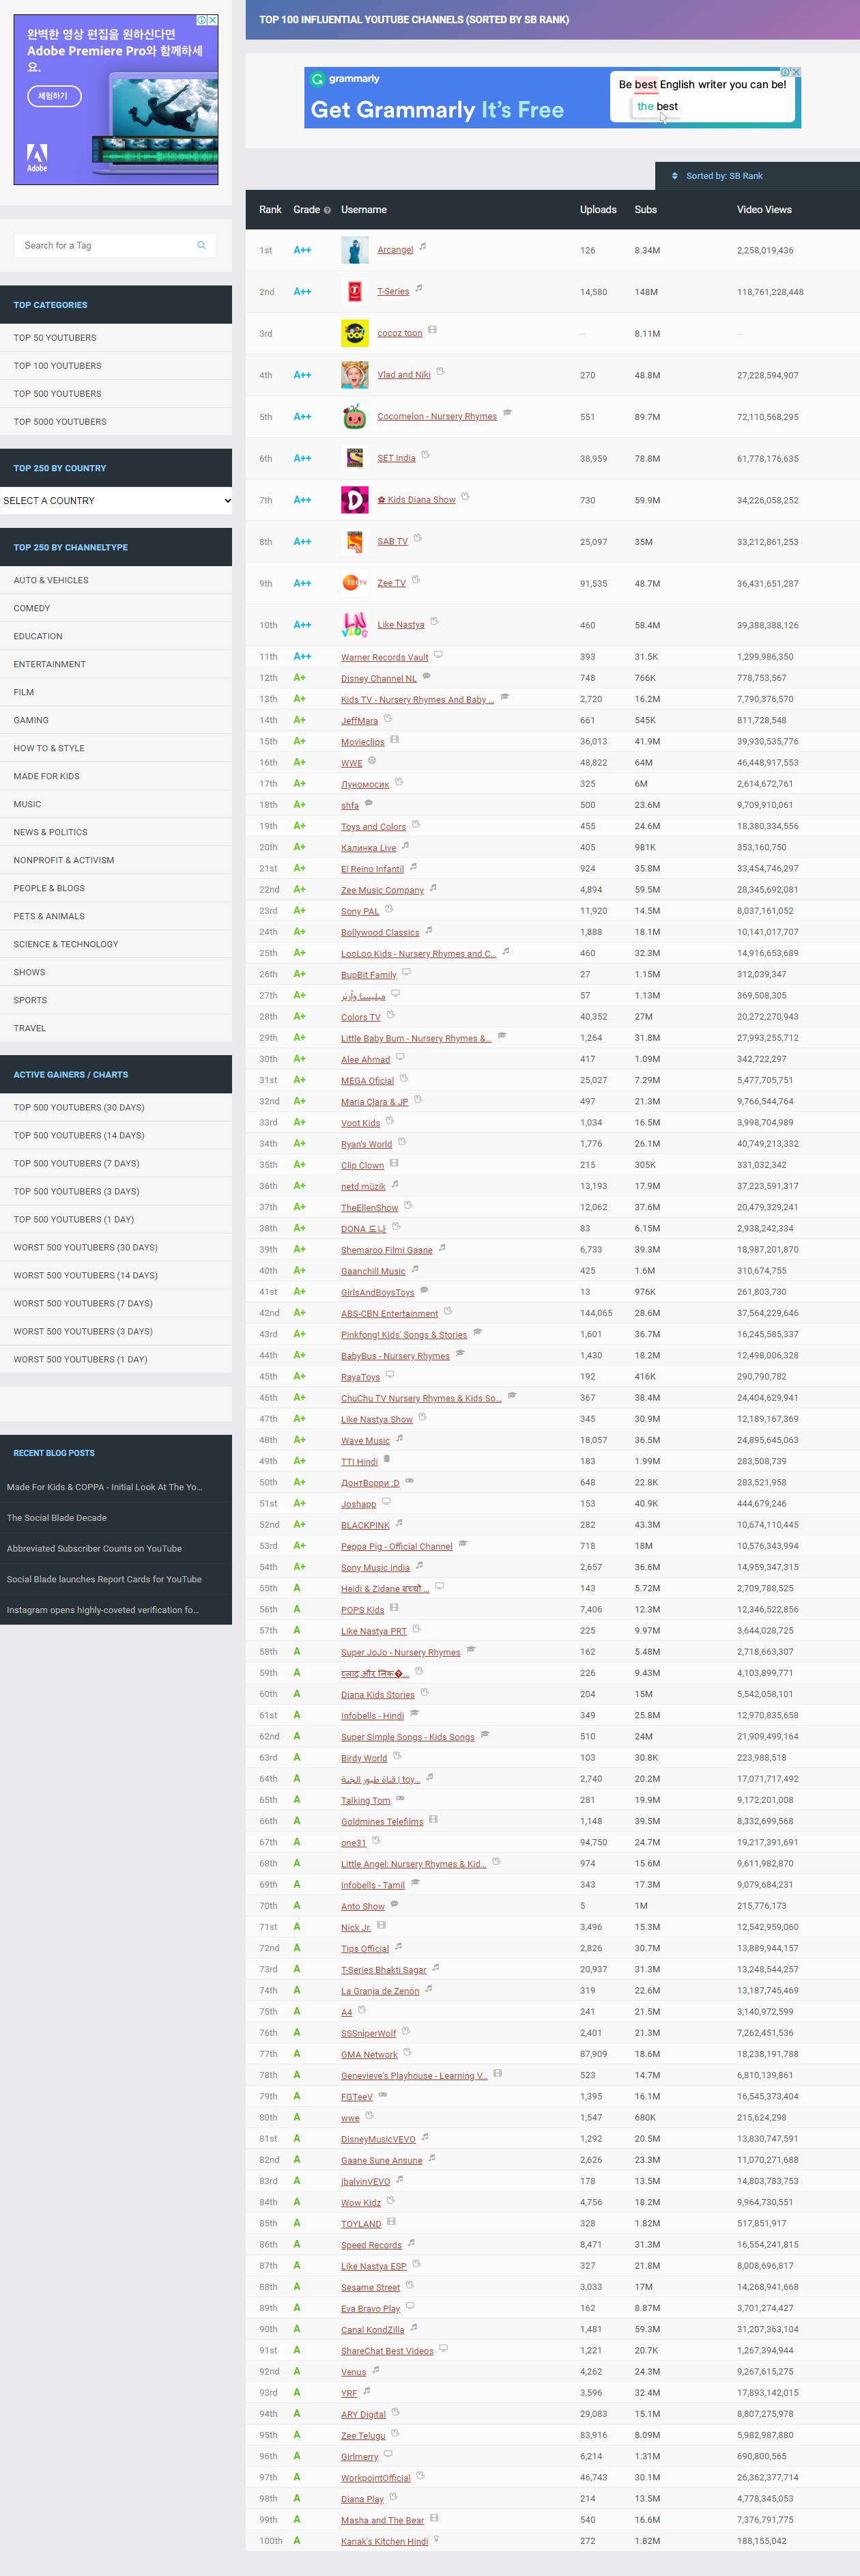Open the TheEllenShow channel link

coord(369,1208)
